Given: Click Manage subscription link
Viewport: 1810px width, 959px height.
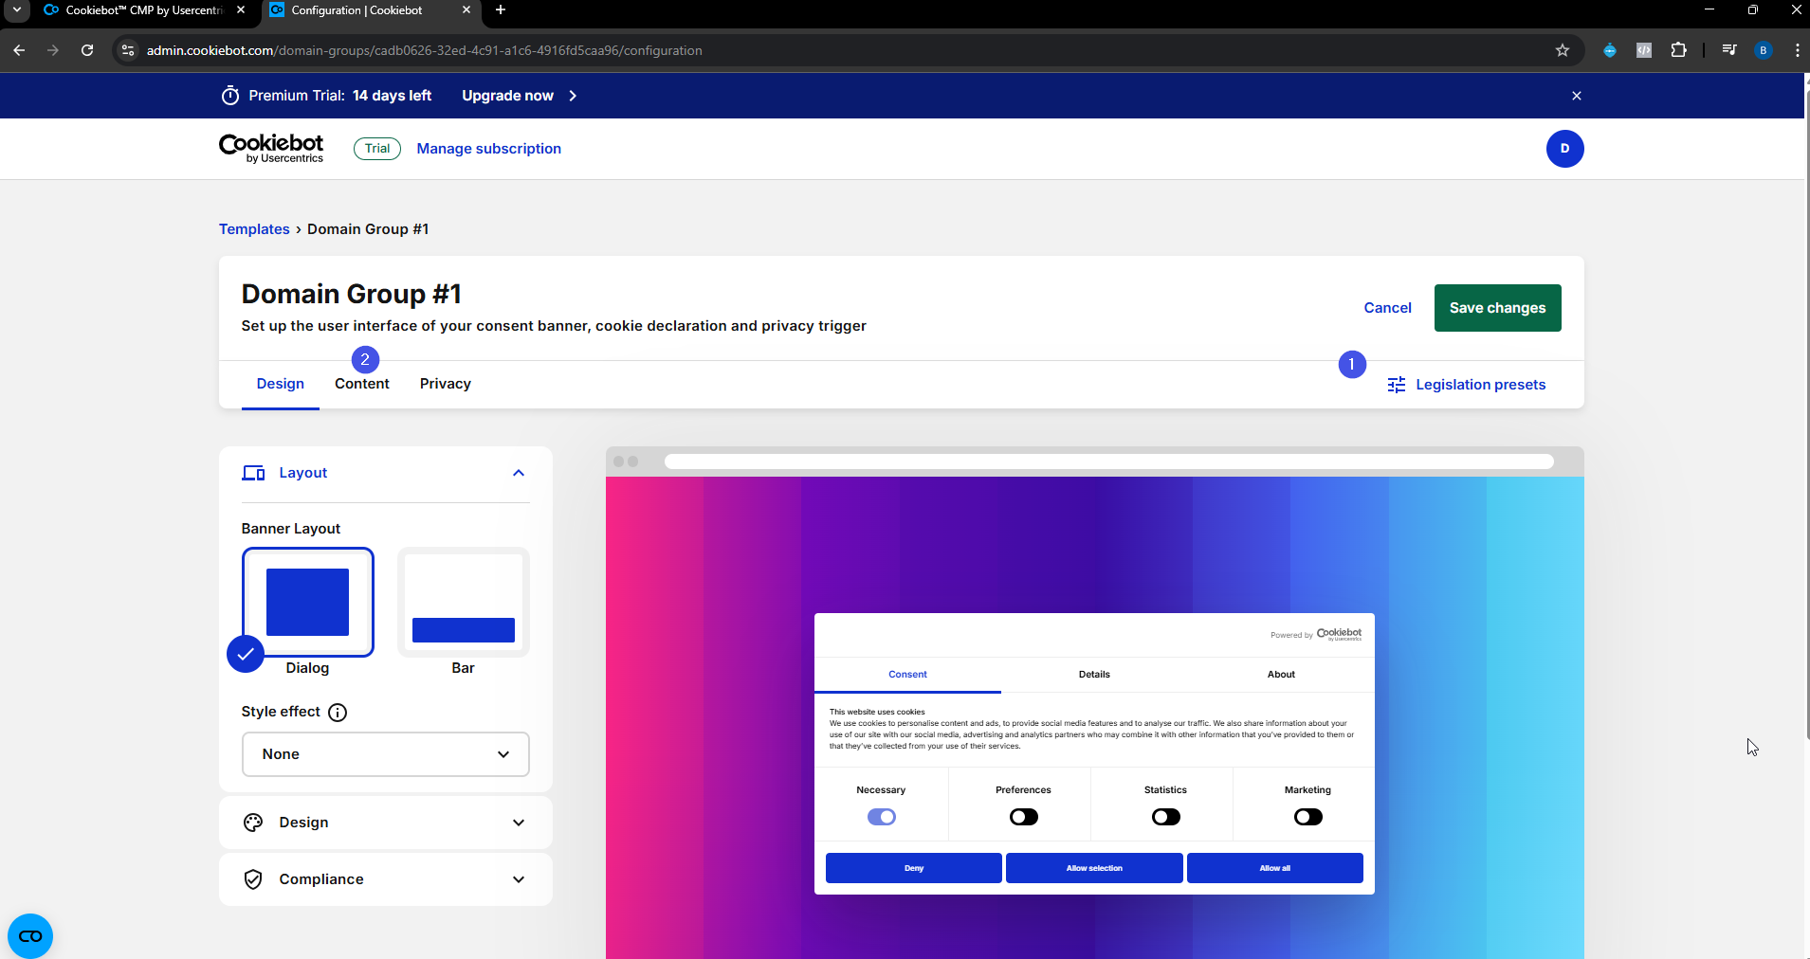Looking at the screenshot, I should point(489,149).
